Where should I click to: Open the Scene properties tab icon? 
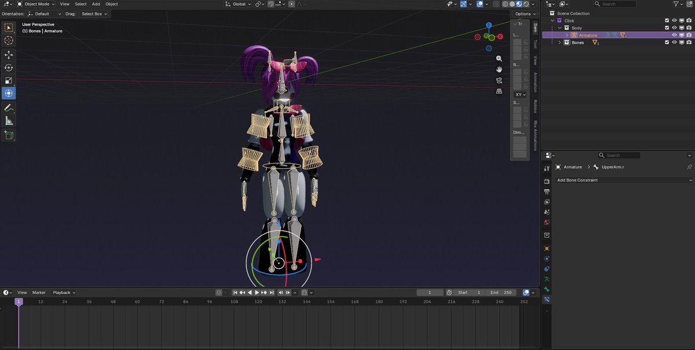point(547,212)
